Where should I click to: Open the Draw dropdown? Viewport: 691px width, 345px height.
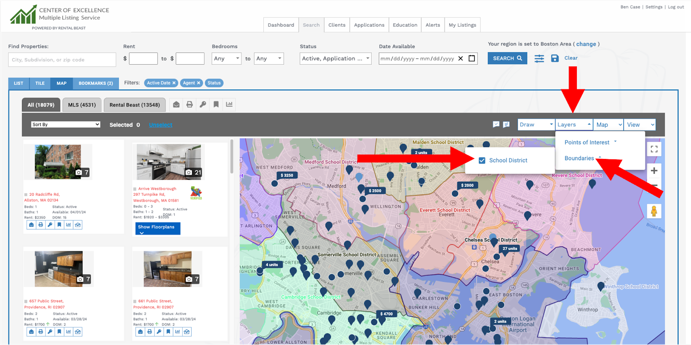point(536,125)
